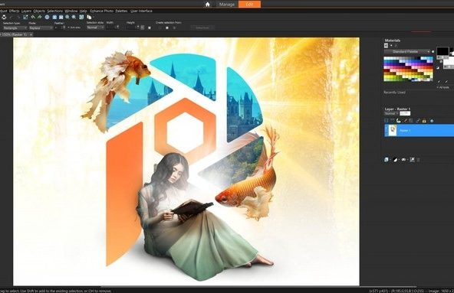
Task: Click middle Create selection from icon
Action: tap(167, 28)
